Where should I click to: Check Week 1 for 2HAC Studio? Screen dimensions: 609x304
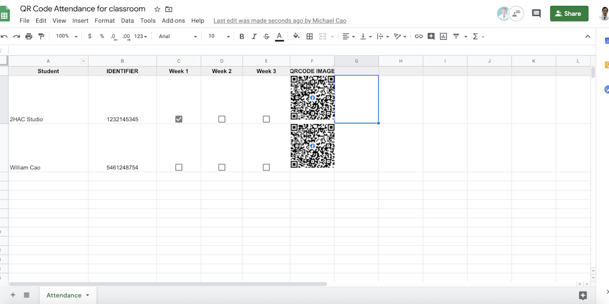pos(178,119)
